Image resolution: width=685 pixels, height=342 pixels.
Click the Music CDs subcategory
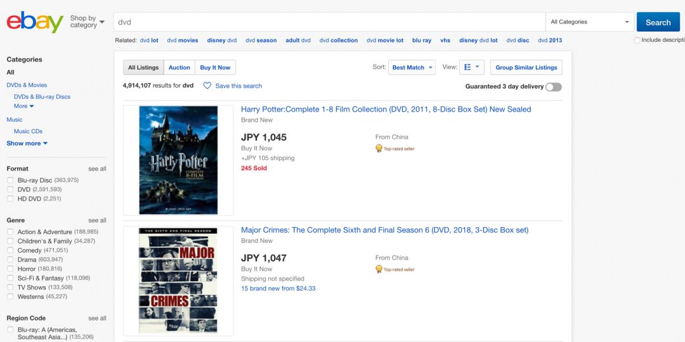coord(28,131)
